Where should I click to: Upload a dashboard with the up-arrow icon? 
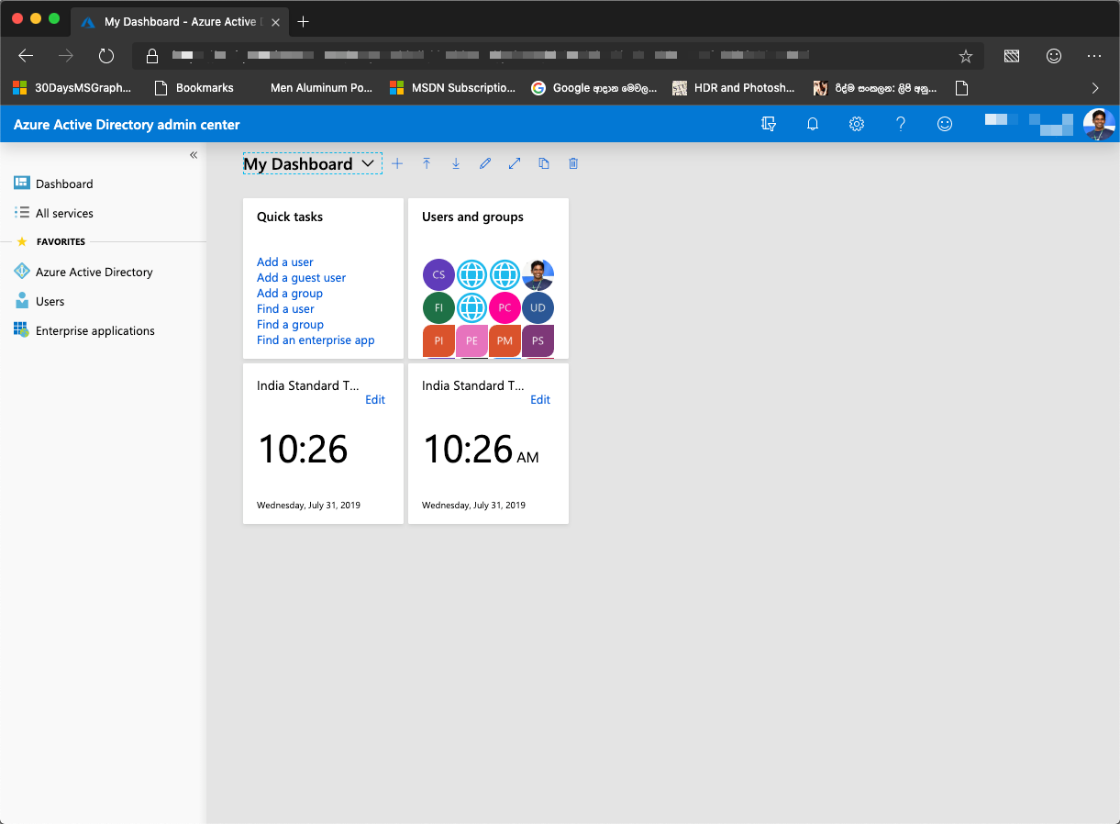point(427,163)
